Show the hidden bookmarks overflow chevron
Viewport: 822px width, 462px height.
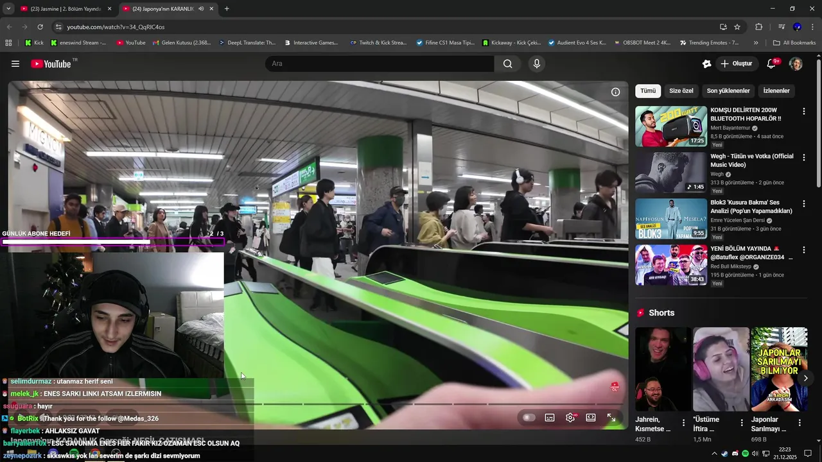tap(756, 43)
